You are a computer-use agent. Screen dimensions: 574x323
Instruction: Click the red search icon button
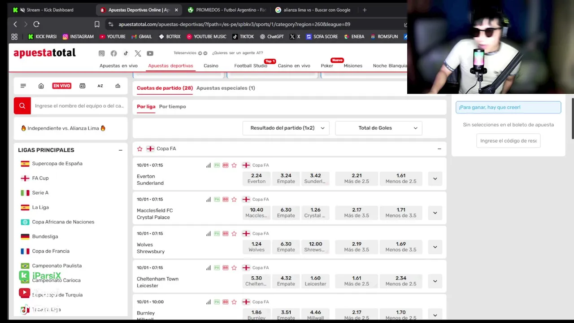coord(22,106)
